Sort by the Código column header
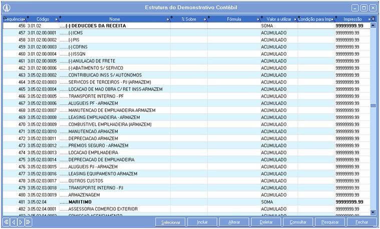 click(x=43, y=19)
